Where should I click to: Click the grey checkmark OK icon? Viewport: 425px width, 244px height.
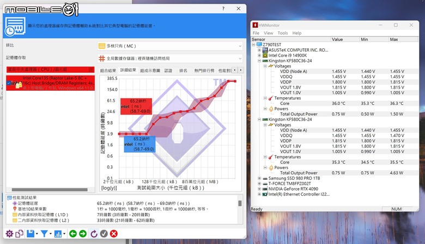pyautogui.click(x=104, y=234)
